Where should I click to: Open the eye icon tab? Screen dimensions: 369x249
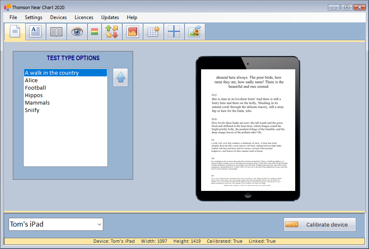(77, 32)
